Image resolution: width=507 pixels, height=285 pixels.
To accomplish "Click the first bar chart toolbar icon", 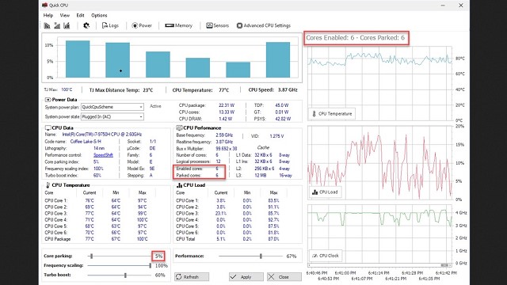I will [x=48, y=25].
